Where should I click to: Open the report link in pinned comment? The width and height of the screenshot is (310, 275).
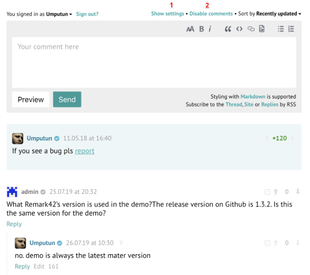[84, 151]
